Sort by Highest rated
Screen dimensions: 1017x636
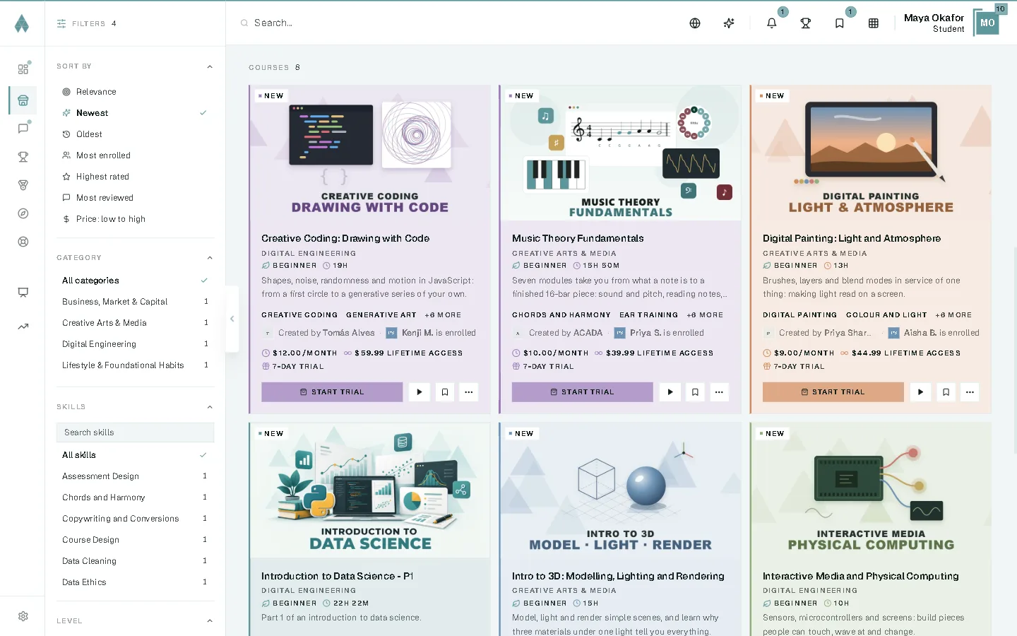135,177
